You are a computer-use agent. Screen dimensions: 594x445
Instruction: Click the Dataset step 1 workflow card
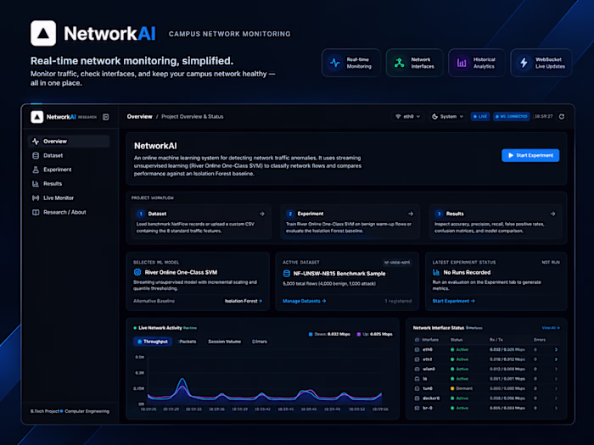point(201,222)
